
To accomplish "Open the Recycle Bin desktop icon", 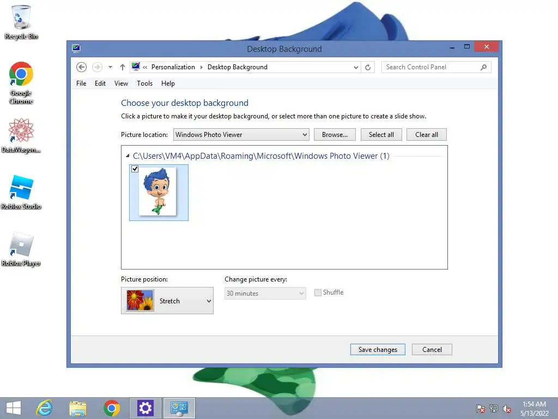I will (x=21, y=22).
